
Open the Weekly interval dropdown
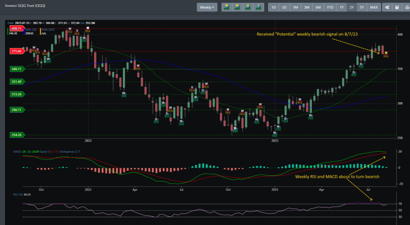point(207,7)
